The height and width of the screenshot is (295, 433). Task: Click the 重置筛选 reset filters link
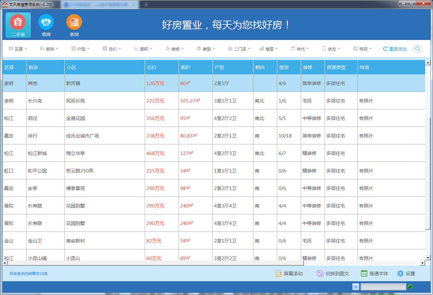[395, 49]
